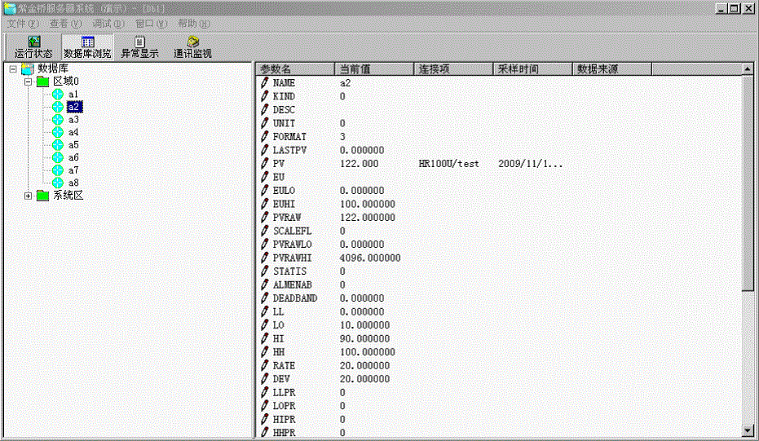
Task: Click the green 区域0 folder icon
Action: pos(43,82)
